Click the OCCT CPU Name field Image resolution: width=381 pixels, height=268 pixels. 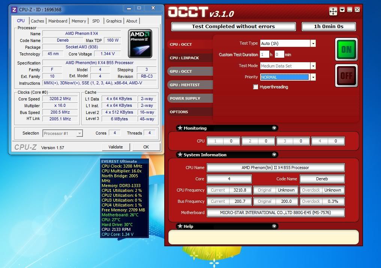pos(276,168)
